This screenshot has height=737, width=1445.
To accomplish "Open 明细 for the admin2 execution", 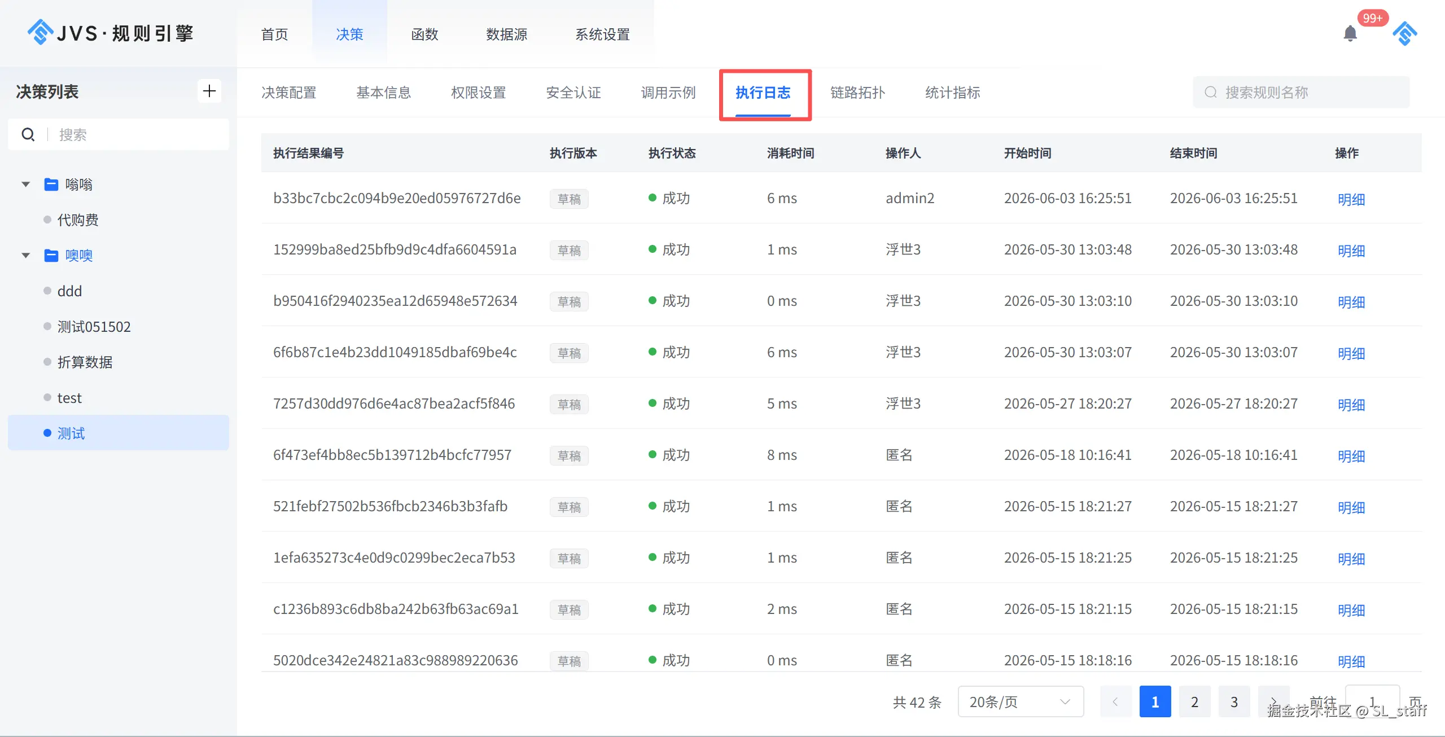I will (1351, 199).
